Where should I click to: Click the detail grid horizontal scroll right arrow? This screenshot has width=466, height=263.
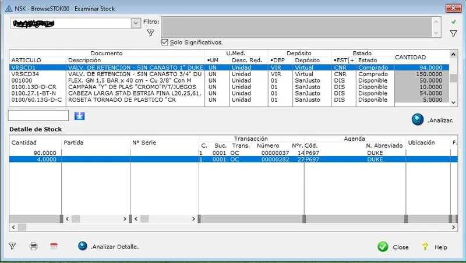[454, 228]
